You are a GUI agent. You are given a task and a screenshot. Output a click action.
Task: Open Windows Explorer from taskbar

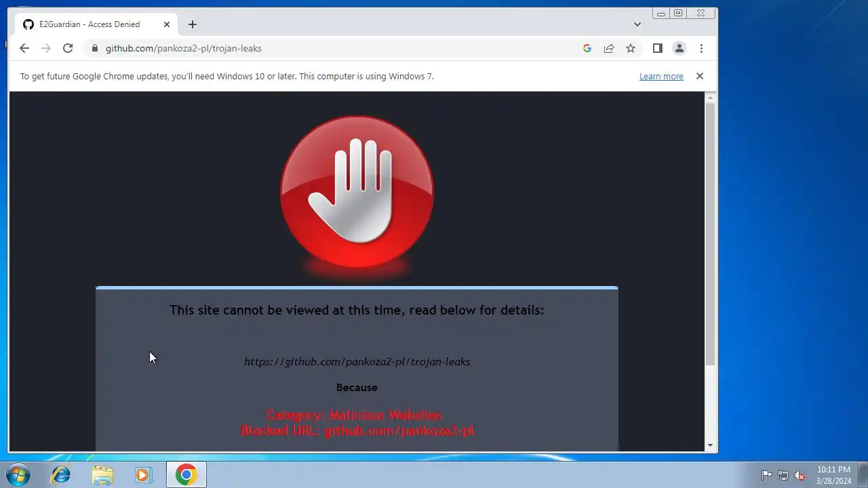(102, 474)
